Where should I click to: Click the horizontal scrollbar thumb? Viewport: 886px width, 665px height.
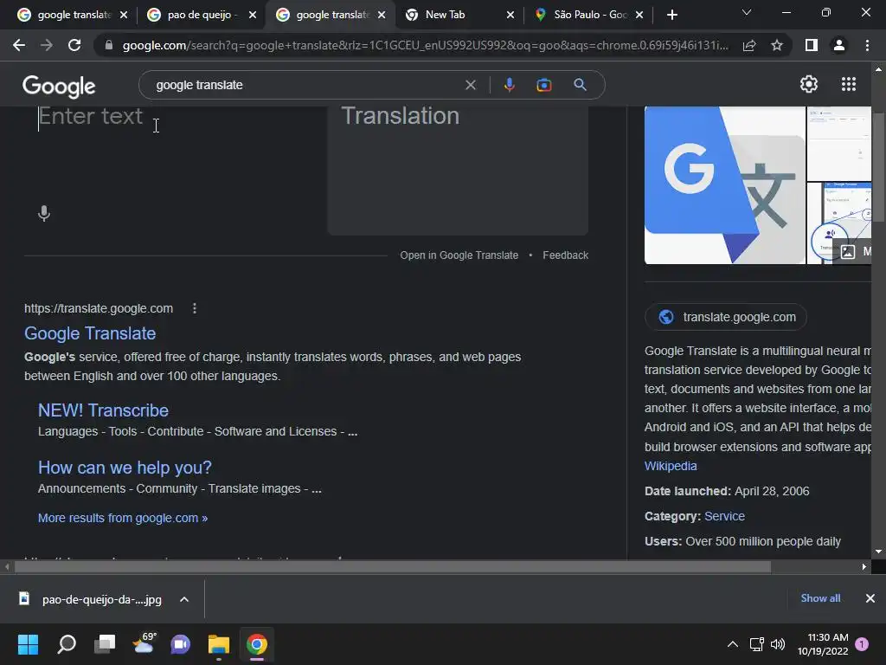pos(392,566)
